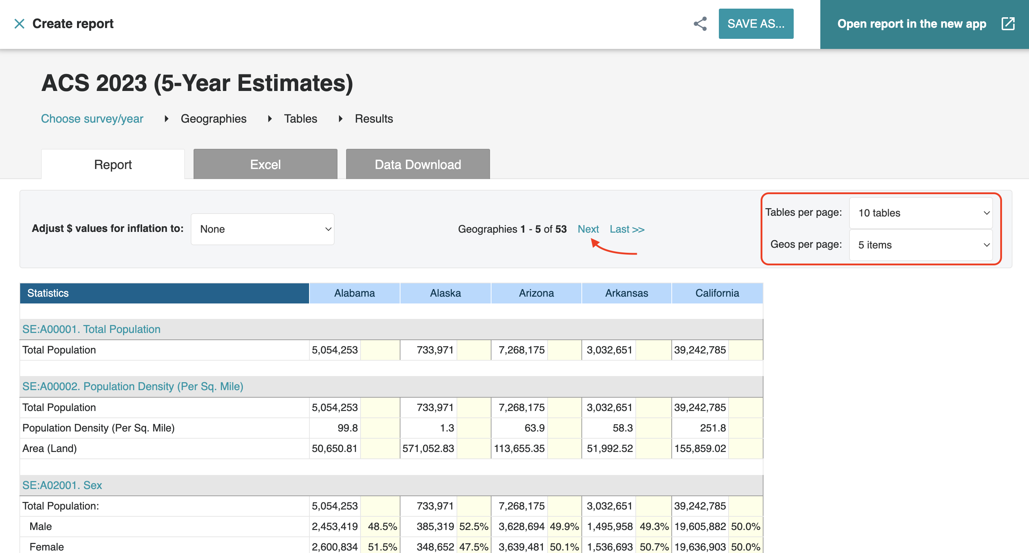This screenshot has height=553, width=1029.
Task: Switch to the Data Download tab
Action: (x=417, y=165)
